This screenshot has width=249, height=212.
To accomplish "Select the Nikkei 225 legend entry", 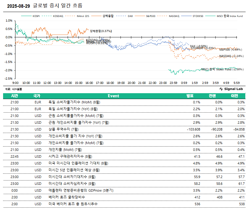I will pyautogui.click(x=77, y=16).
